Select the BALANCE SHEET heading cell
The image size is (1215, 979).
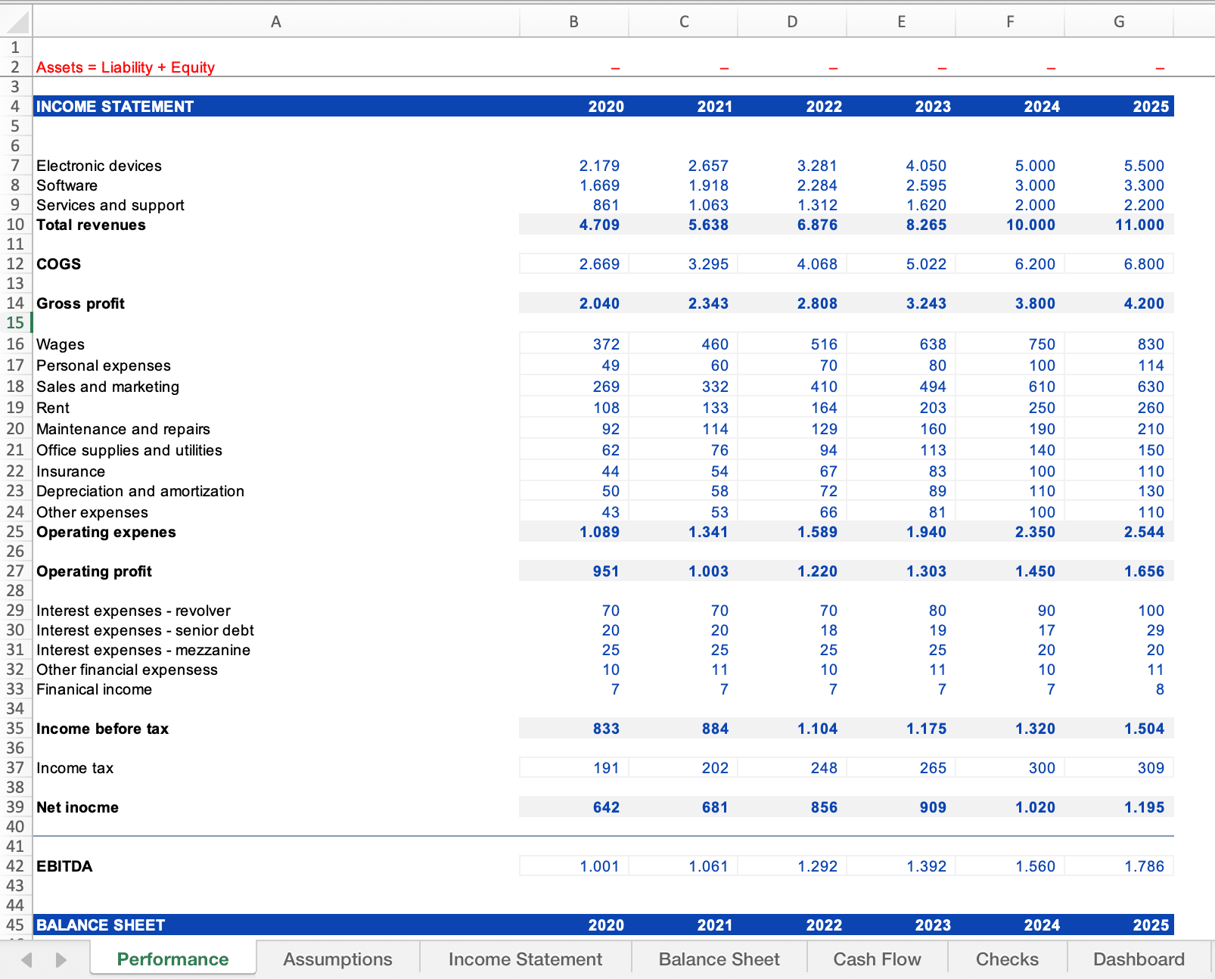click(276, 925)
